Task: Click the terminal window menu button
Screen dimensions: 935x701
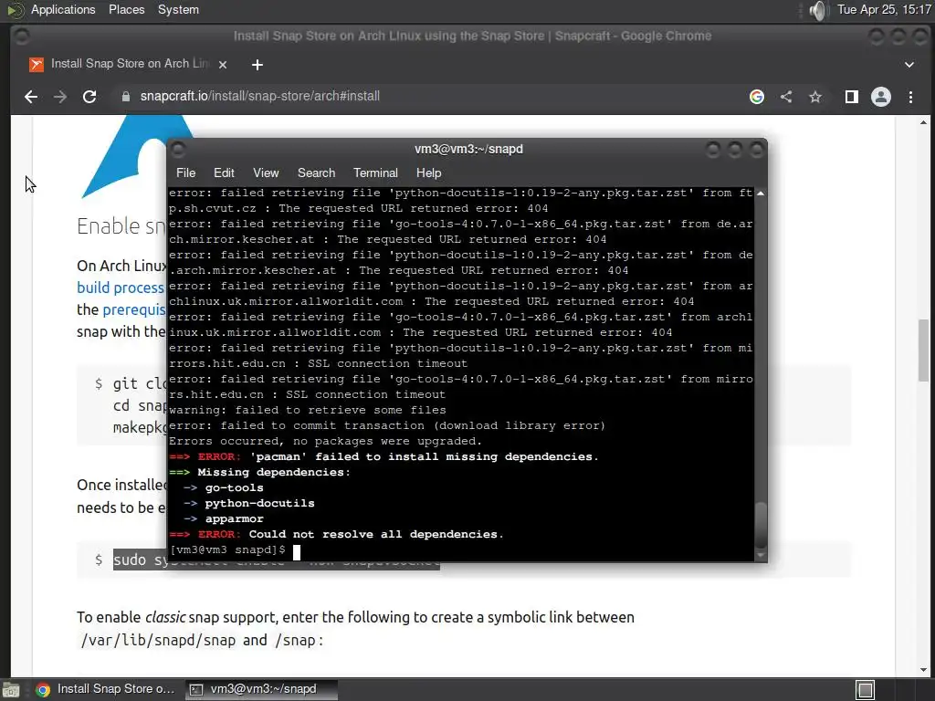Action: [x=178, y=150]
